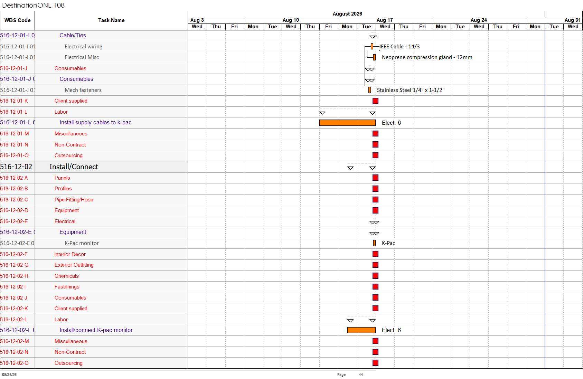This screenshot has width=583, height=379.
Task: Select the Elect. 6 bar for Install supply cables
Action: click(x=347, y=123)
